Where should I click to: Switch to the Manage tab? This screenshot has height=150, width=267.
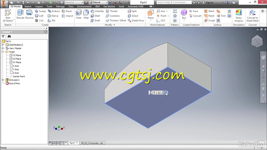(x=60, y=6)
